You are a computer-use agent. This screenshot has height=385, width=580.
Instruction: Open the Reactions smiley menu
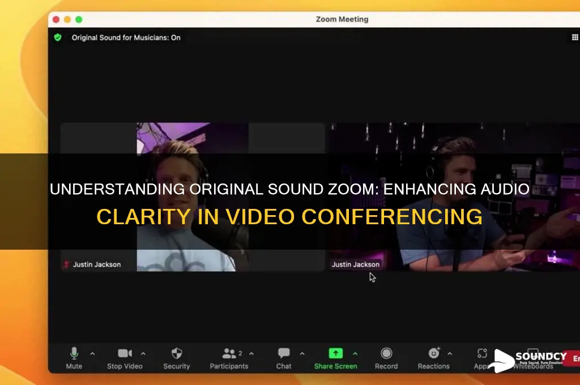(433, 358)
